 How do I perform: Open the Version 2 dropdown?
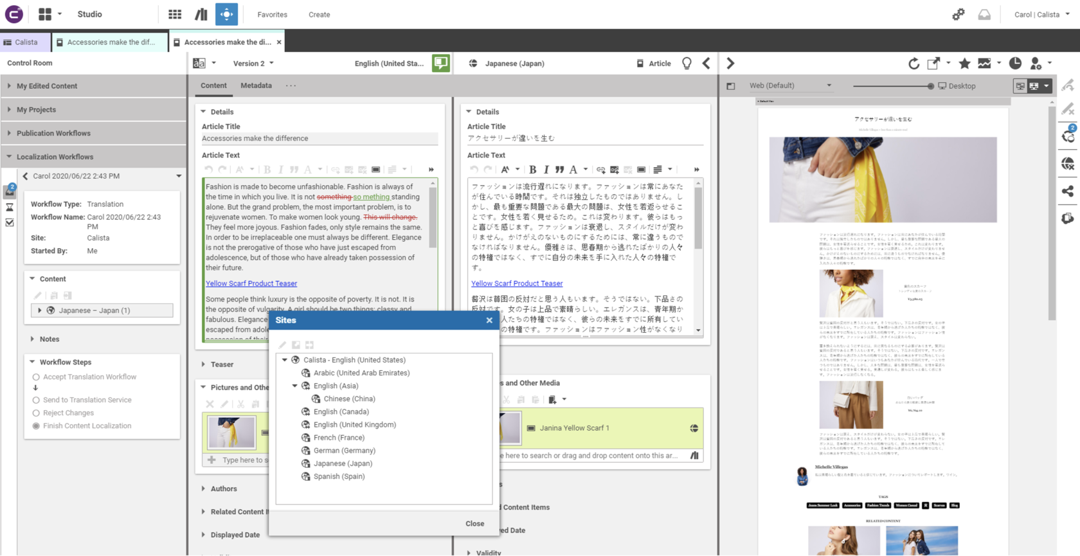[x=253, y=63]
